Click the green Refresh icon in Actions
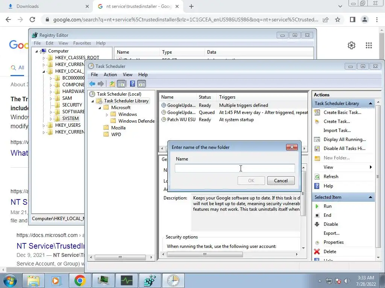 [317, 177]
